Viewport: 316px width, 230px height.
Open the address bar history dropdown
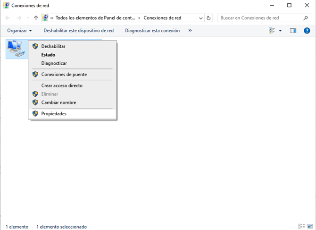201,18
